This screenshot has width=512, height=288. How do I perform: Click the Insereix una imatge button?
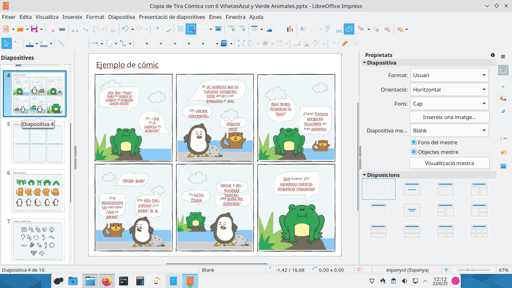449,117
